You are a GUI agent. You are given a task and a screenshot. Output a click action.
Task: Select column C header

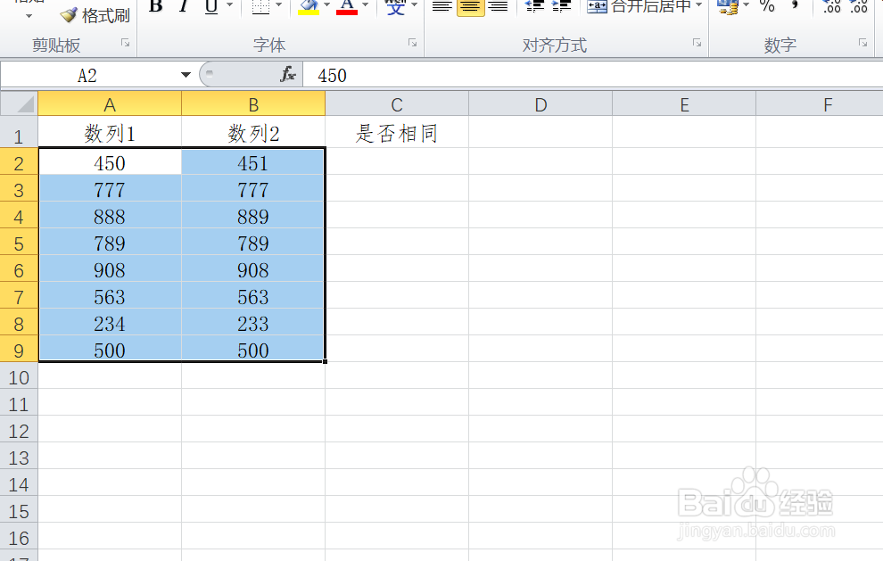pyautogui.click(x=397, y=104)
